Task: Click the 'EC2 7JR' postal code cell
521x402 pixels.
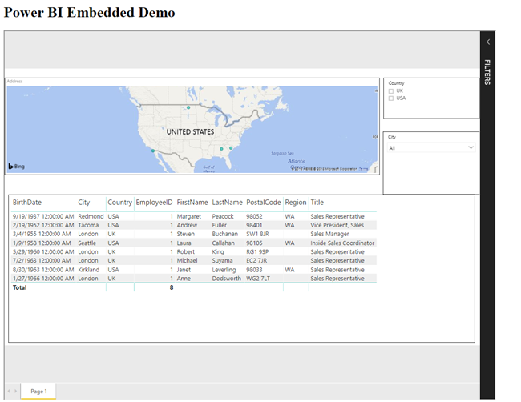Action: 256,260
